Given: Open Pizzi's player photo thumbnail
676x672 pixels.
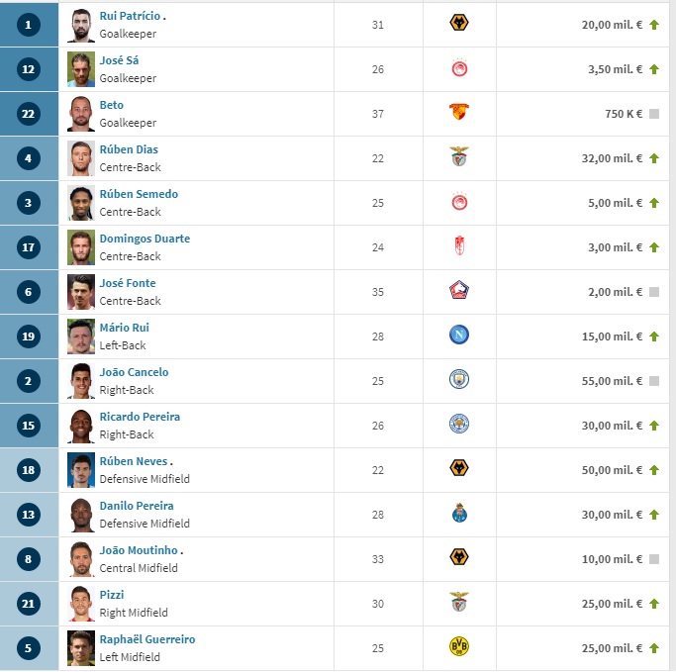Looking at the screenshot, I should [x=81, y=604].
